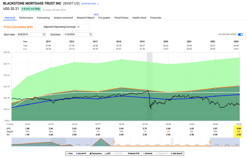This screenshot has height=158, width=247.
Task: Click right handle of timeline range slider
Action: 210,142
